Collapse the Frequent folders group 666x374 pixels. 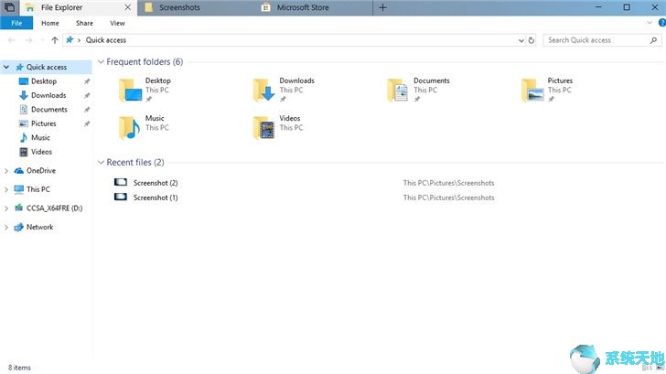tap(101, 62)
